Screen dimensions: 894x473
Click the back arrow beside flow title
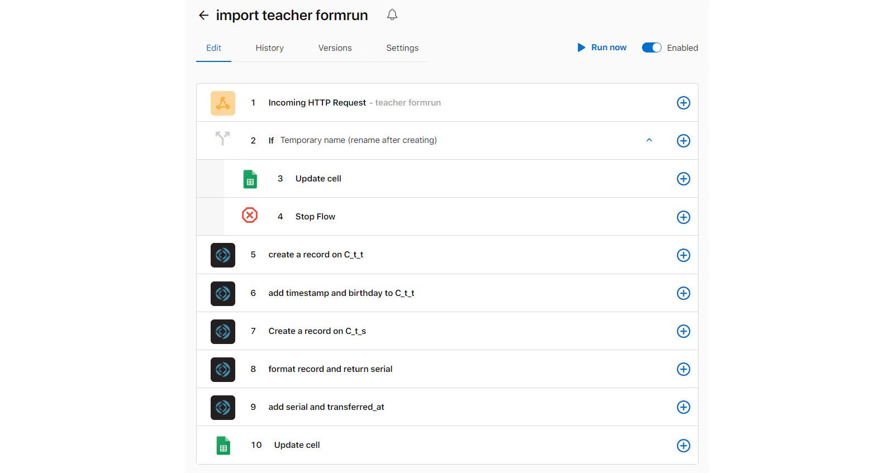[203, 16]
